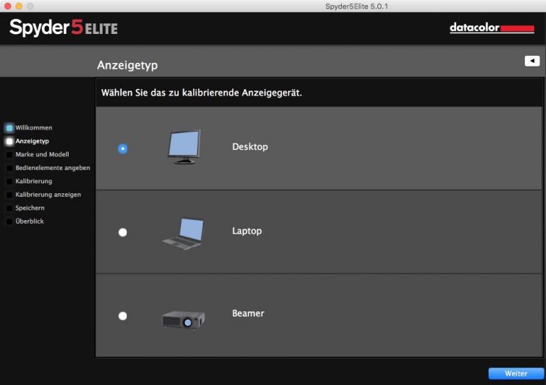Click the Beamer label text

point(248,314)
